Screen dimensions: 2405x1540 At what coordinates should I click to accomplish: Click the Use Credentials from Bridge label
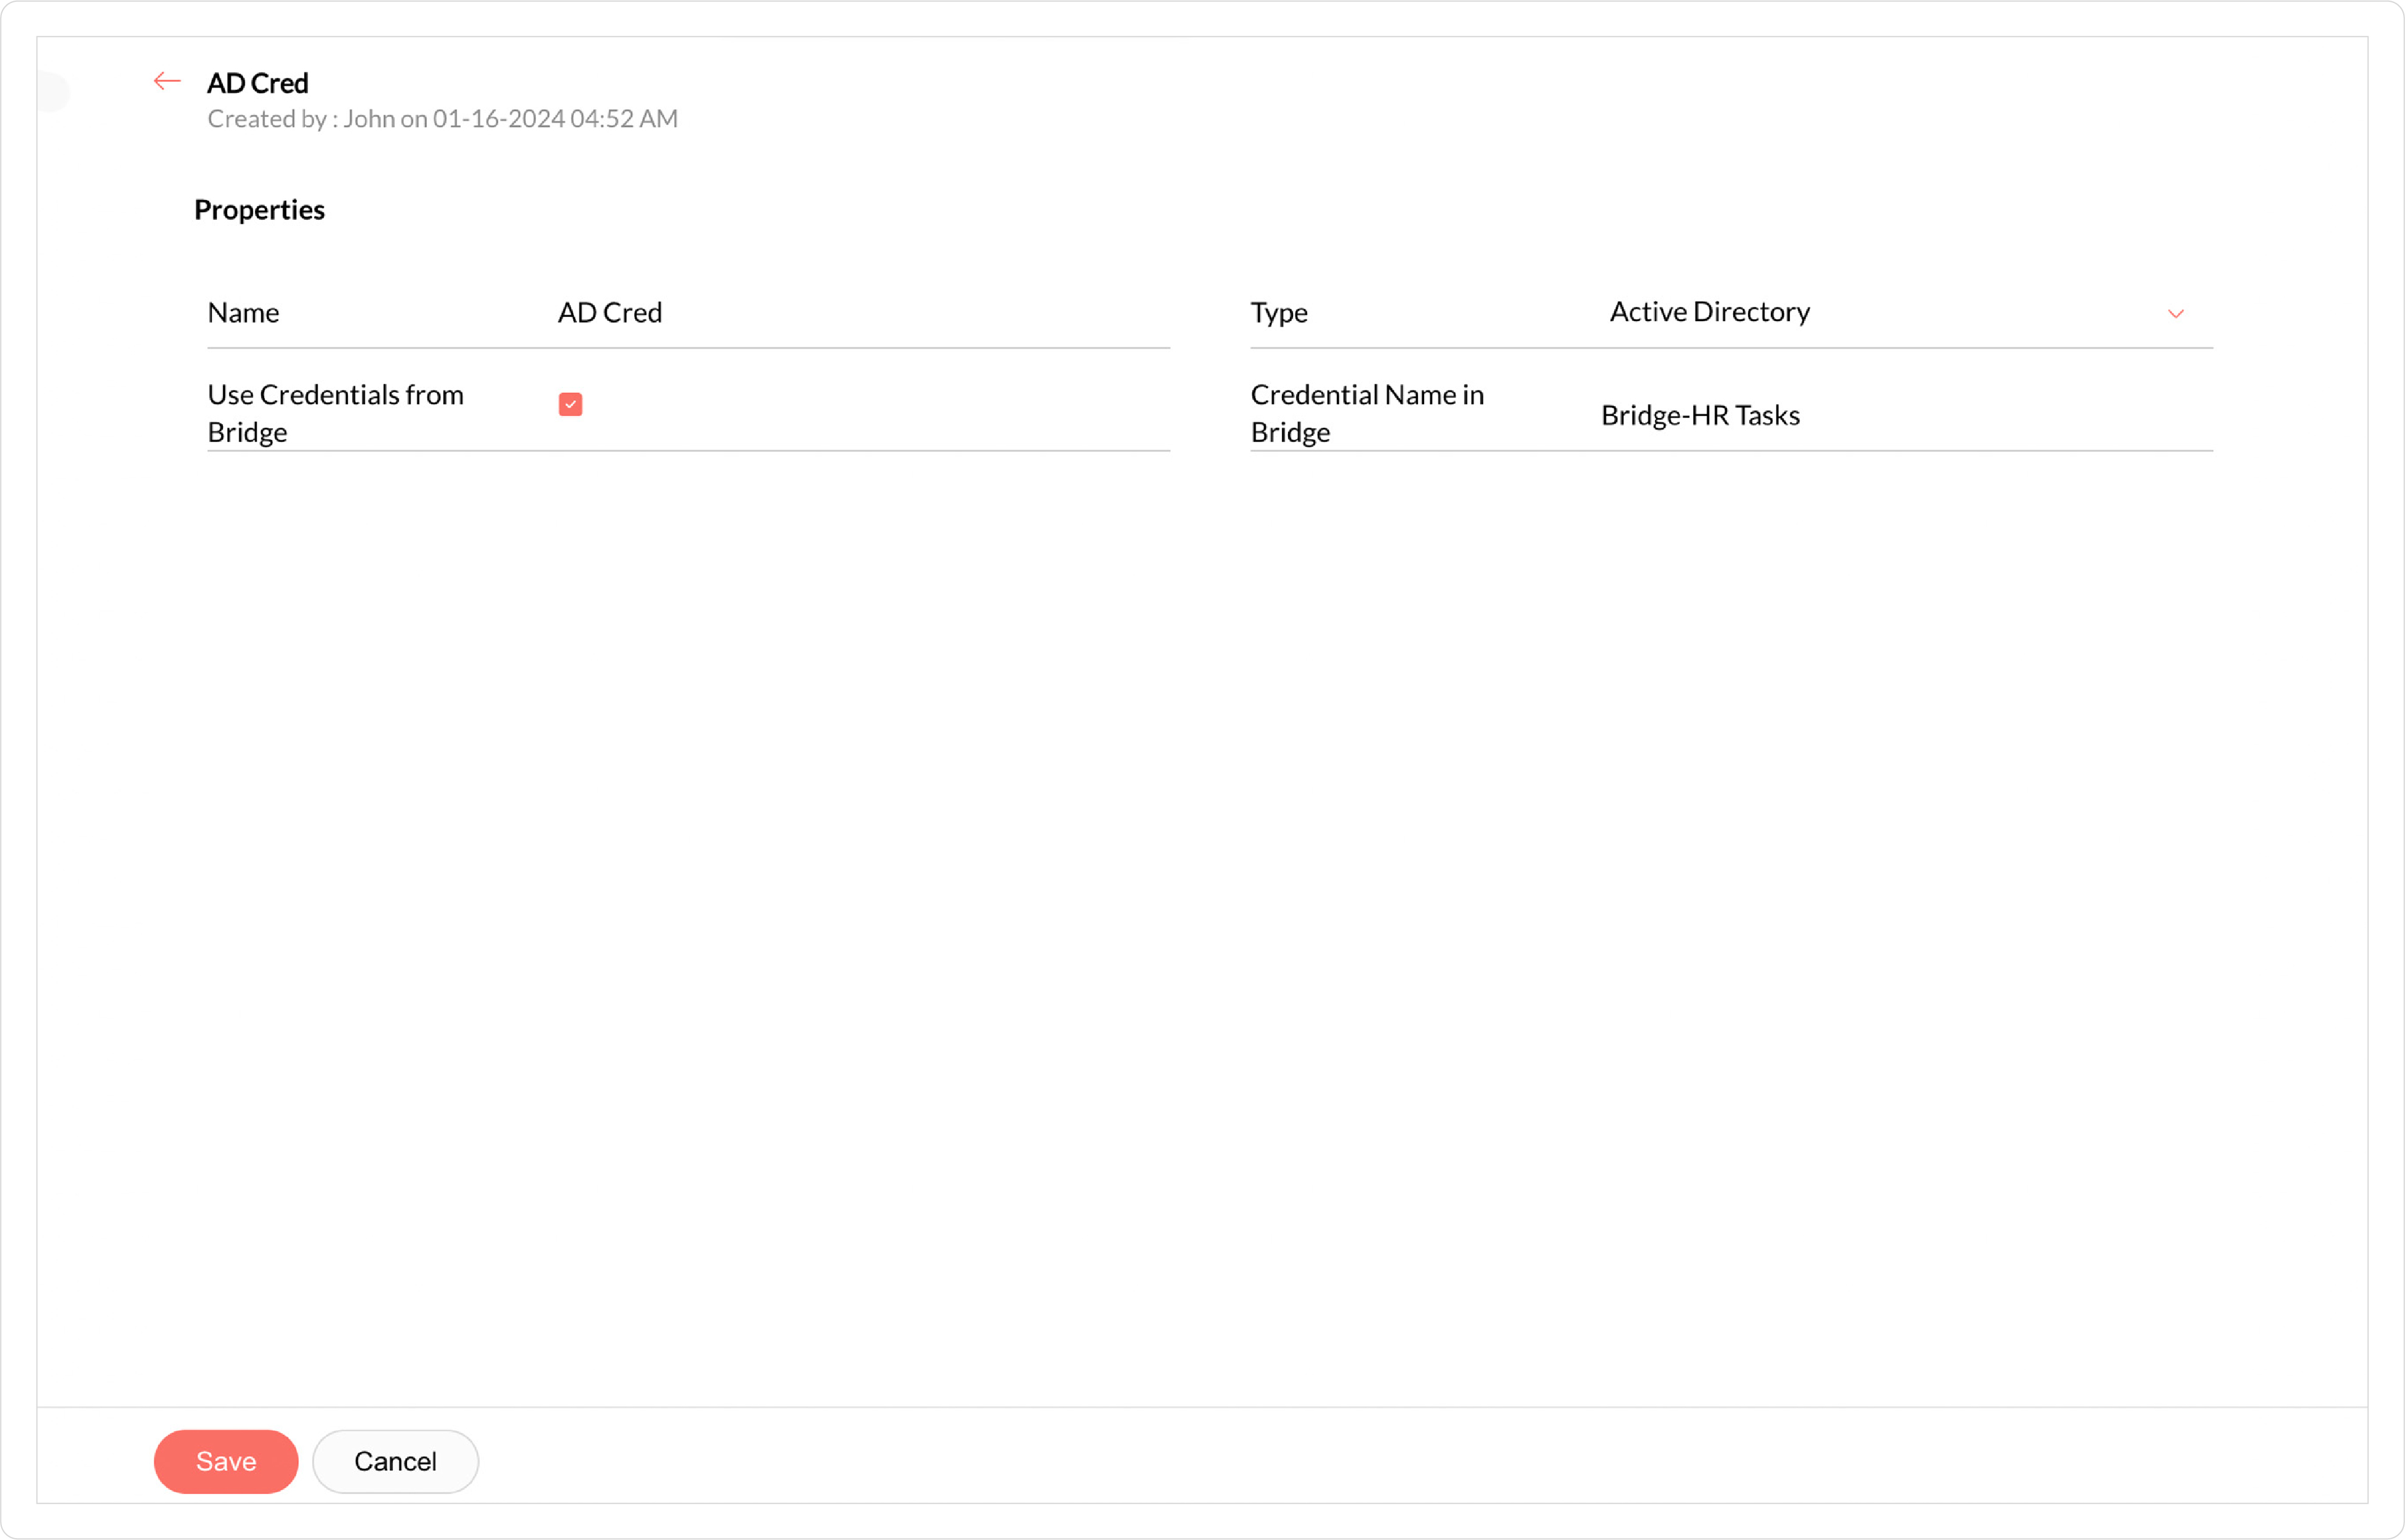click(335, 413)
